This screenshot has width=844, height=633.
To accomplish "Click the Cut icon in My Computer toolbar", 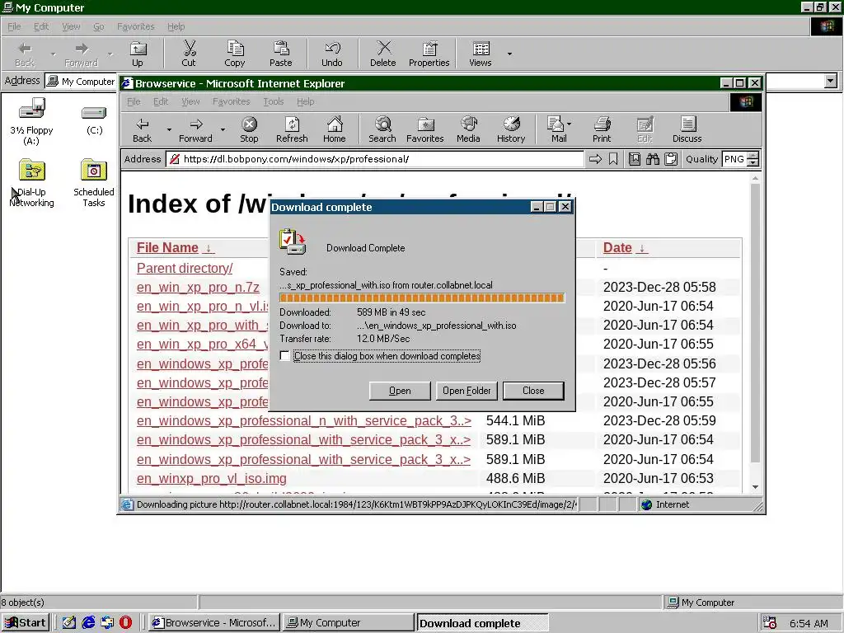I will pyautogui.click(x=189, y=54).
